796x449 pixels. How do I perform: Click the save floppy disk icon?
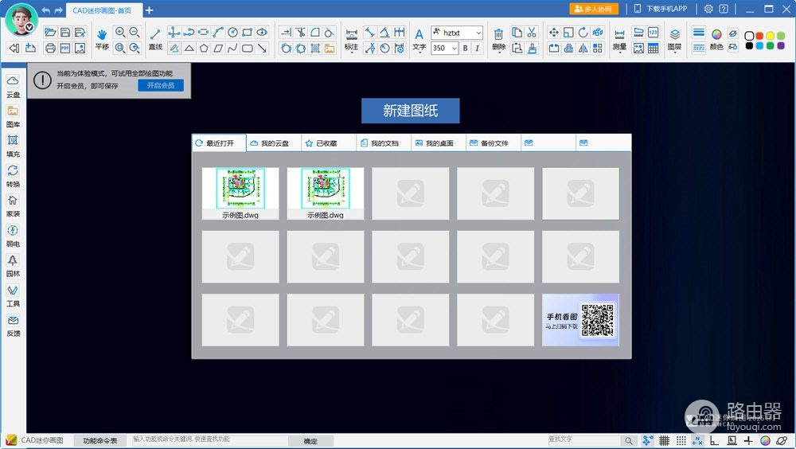65,33
